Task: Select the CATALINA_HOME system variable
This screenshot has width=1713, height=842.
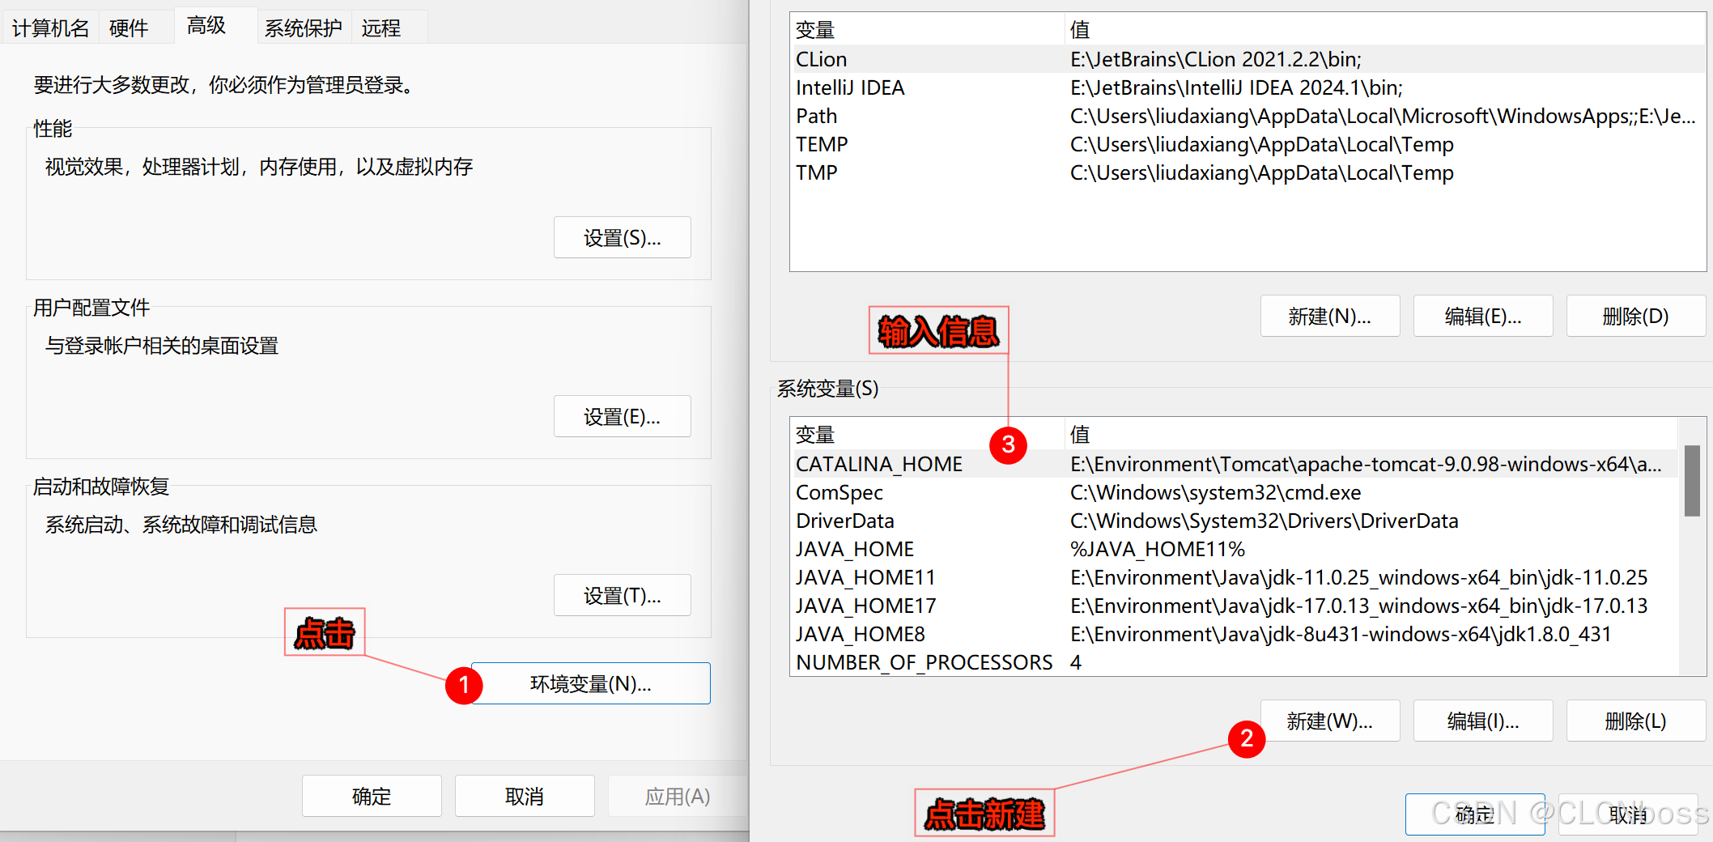Action: [1234, 464]
